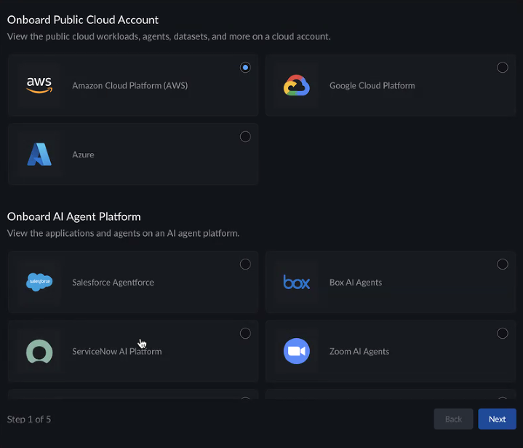Click the Google Cloud Platform logo
Viewport: 523px width, 448px height.
coord(297,85)
